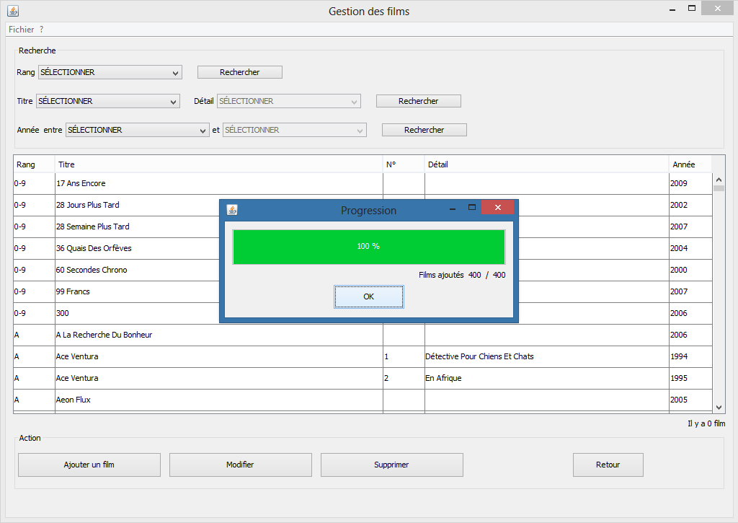This screenshot has width=738, height=523.
Task: Select the row '60 Secondes Chrono'
Action: click(x=363, y=270)
